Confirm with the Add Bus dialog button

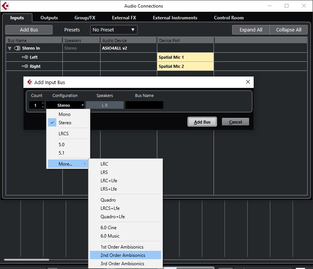202,122
